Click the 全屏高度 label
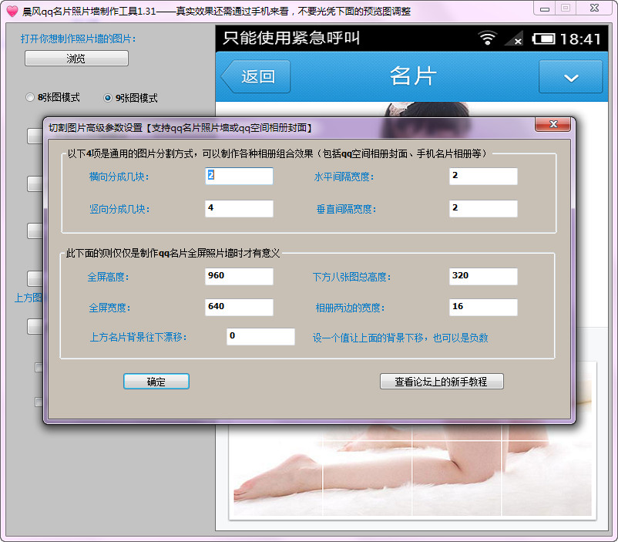Viewport: 618px width, 542px height. 108,277
